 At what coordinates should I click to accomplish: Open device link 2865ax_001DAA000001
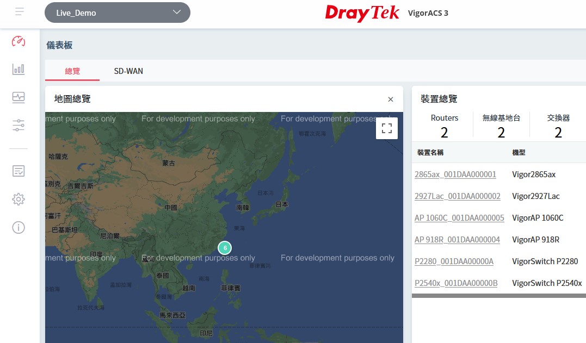click(455, 174)
